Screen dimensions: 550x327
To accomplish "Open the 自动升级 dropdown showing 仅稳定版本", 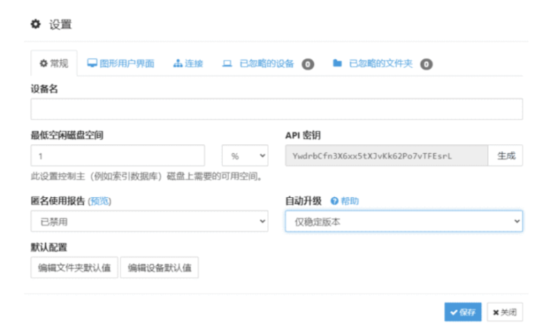I will point(404,221).
